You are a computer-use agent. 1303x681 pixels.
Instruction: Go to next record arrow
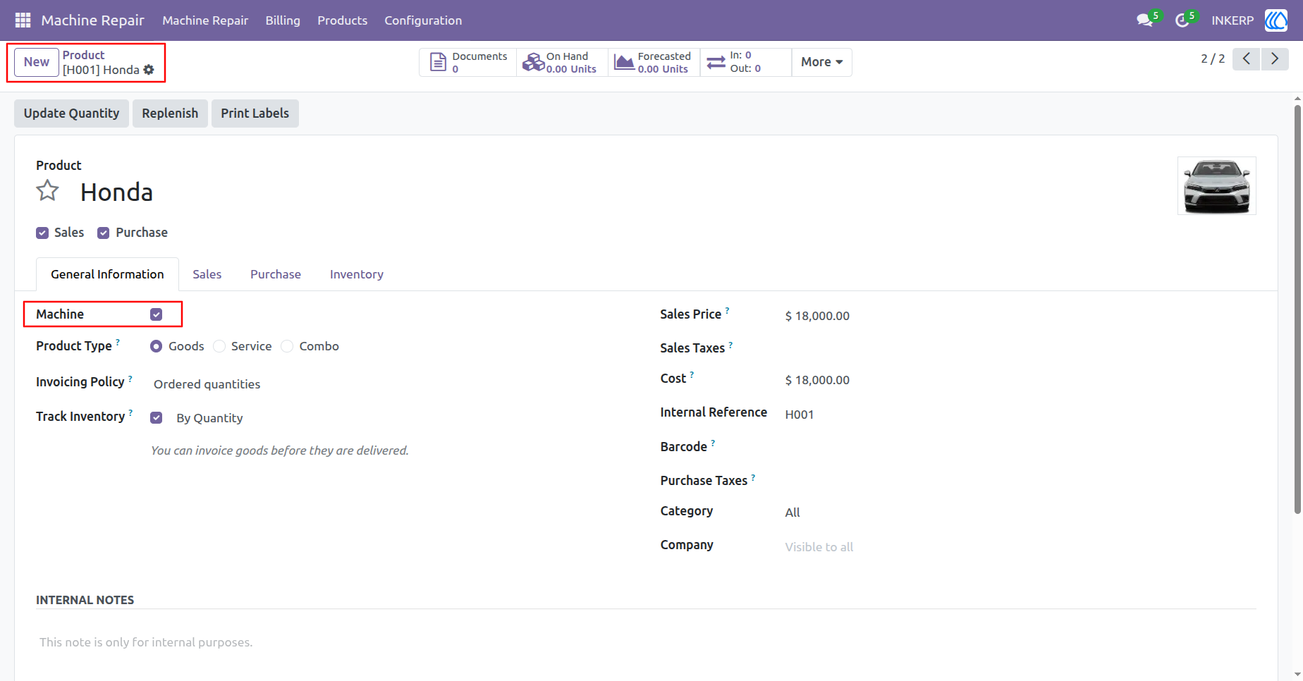pos(1275,59)
